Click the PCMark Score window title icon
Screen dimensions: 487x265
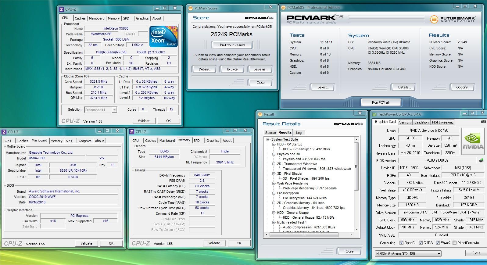(191, 8)
